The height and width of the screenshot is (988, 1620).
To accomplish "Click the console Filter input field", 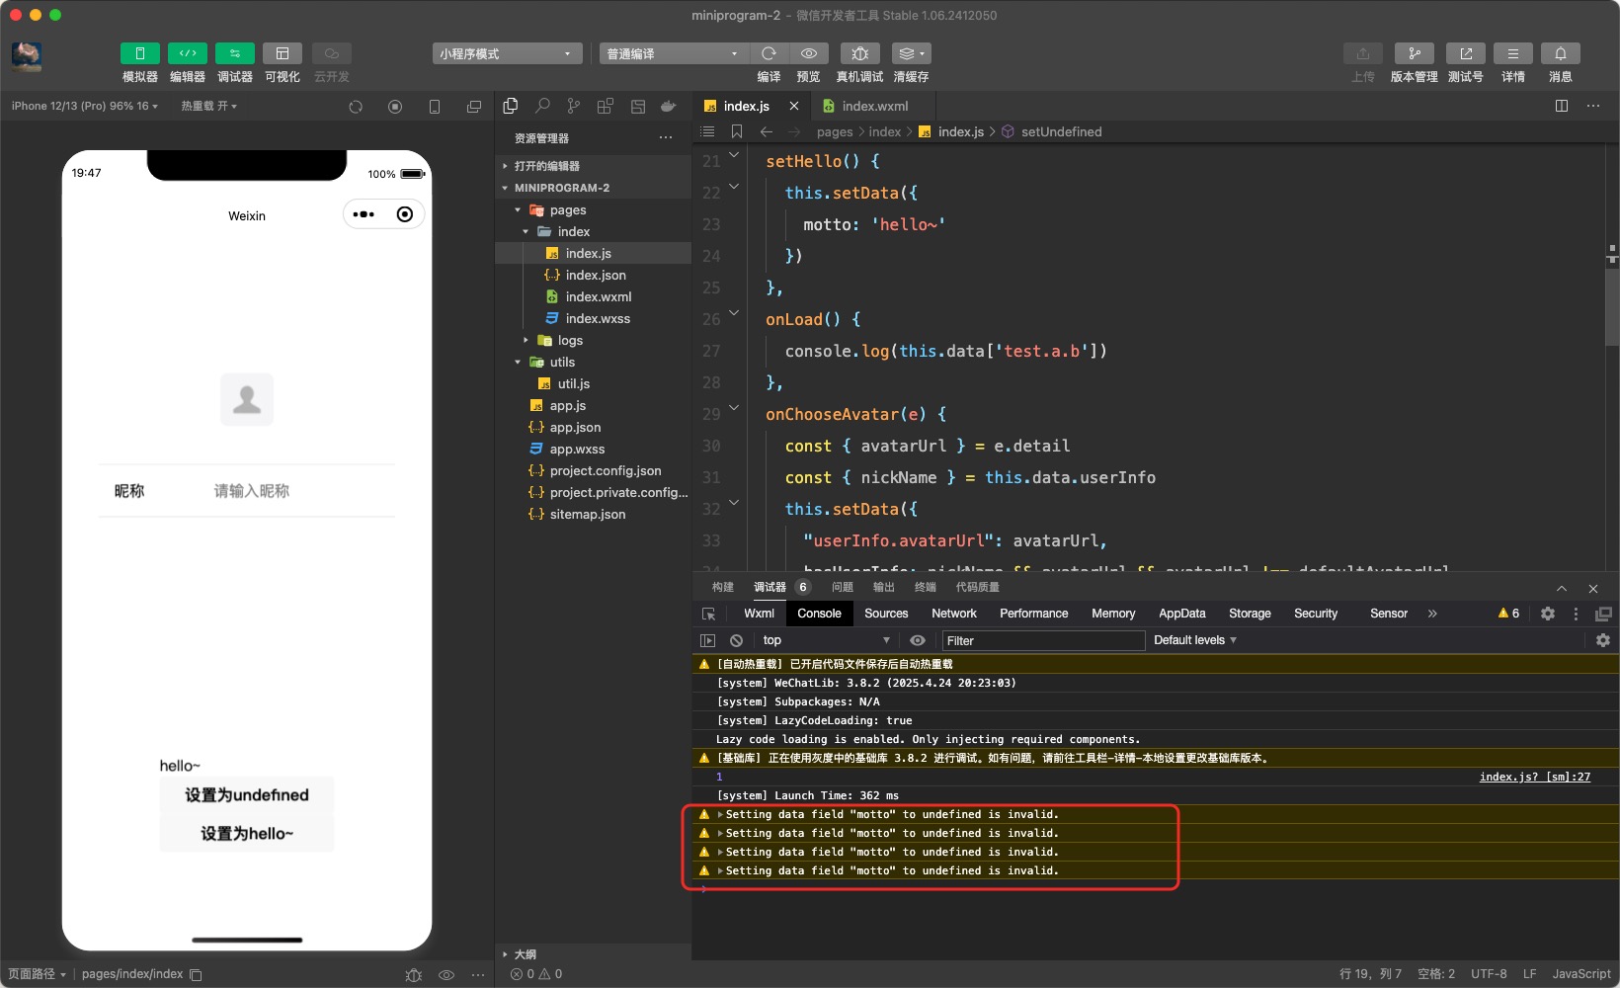I will (x=1043, y=640).
